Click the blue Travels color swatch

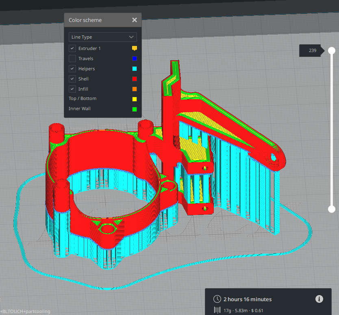pos(135,59)
